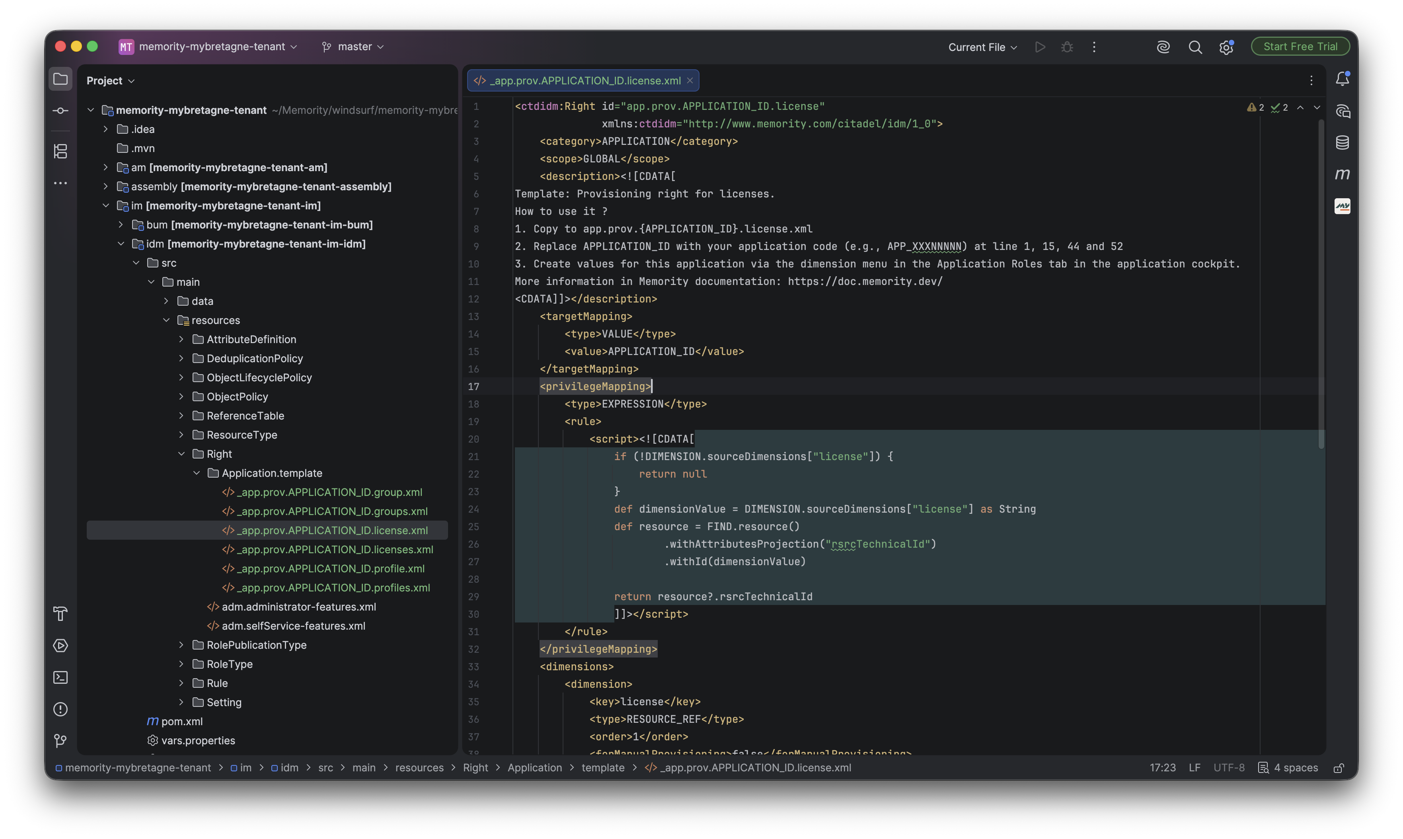Open IDE settings gear
This screenshot has height=839, width=1403.
click(1226, 47)
